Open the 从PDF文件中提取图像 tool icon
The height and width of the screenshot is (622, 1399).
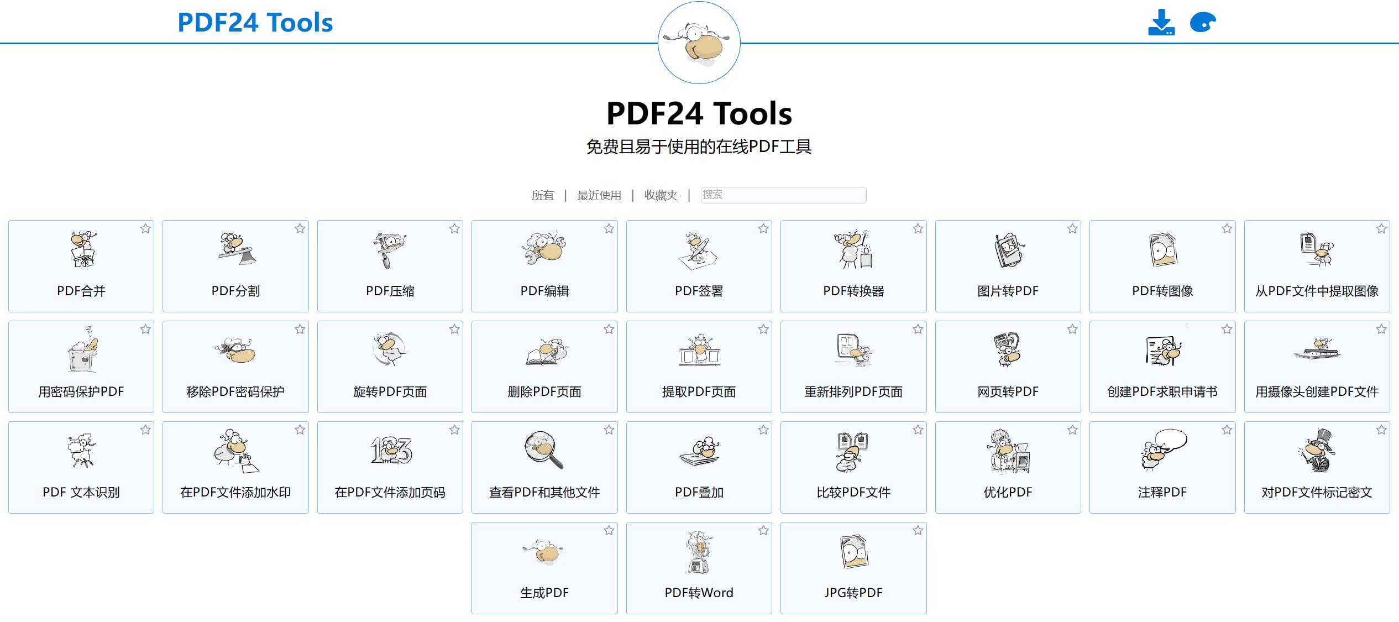(1317, 250)
